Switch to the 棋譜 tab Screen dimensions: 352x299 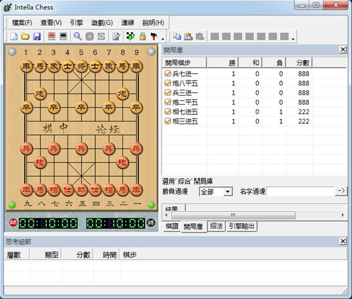172,226
